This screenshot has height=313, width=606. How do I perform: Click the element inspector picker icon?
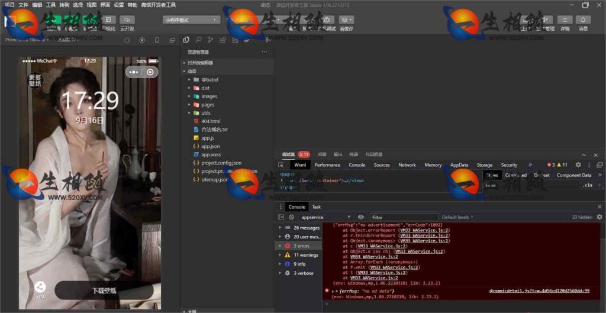[x=281, y=164]
